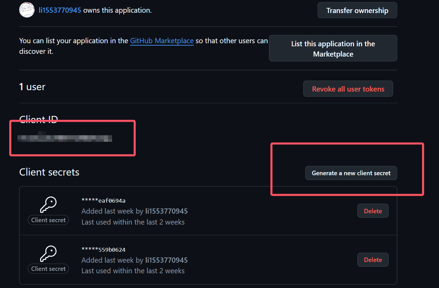The image size is (439, 288).
Task: Click the owner avatar image
Action: [27, 10]
